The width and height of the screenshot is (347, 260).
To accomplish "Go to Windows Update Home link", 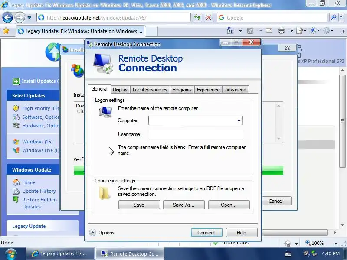I will [x=29, y=182].
